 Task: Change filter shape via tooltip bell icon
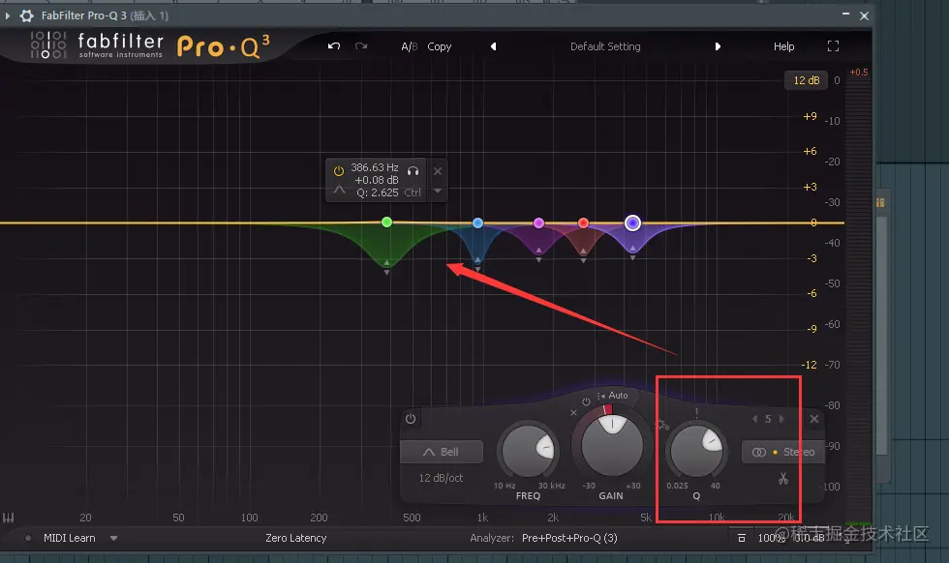click(x=339, y=191)
